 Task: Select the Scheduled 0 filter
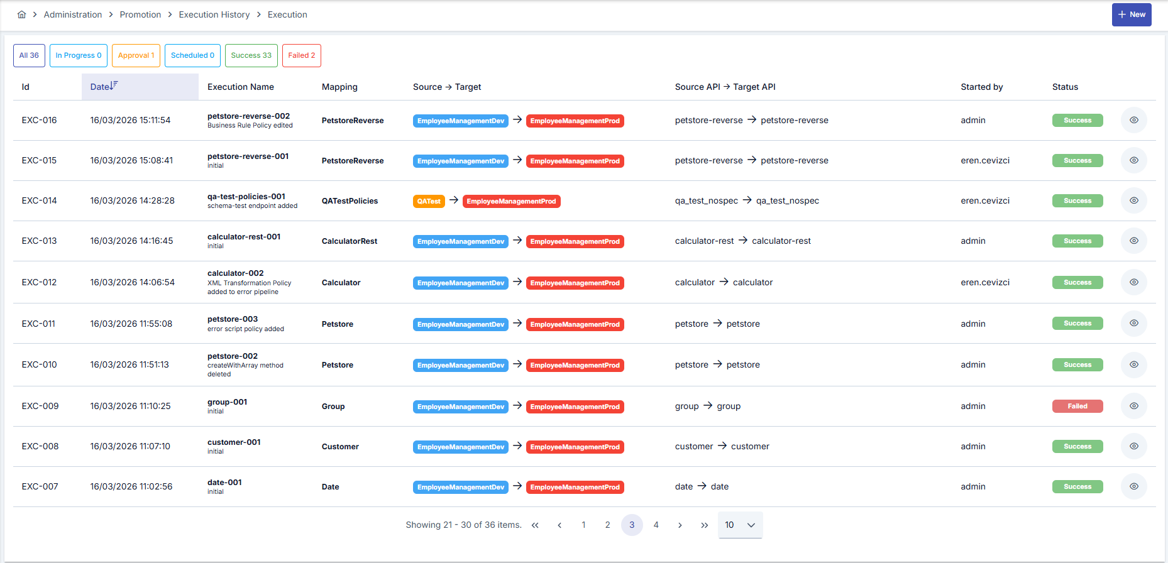[192, 55]
